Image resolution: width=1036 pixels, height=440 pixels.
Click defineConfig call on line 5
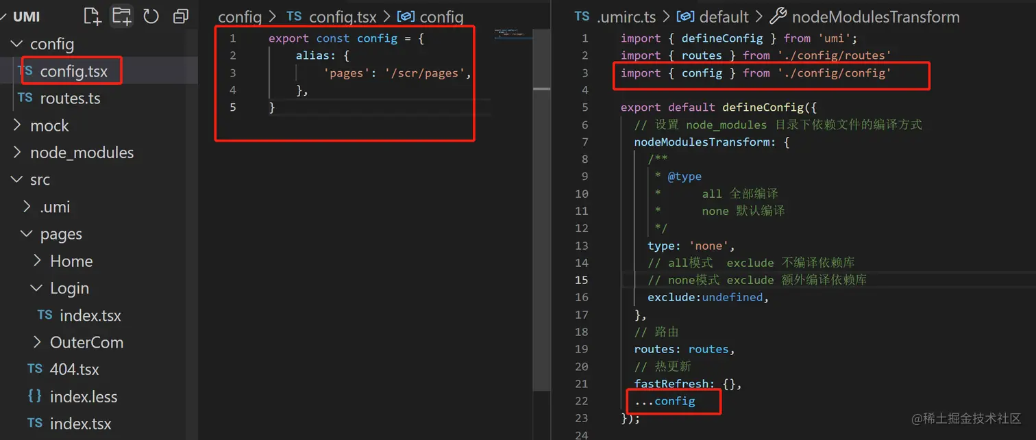pos(763,107)
